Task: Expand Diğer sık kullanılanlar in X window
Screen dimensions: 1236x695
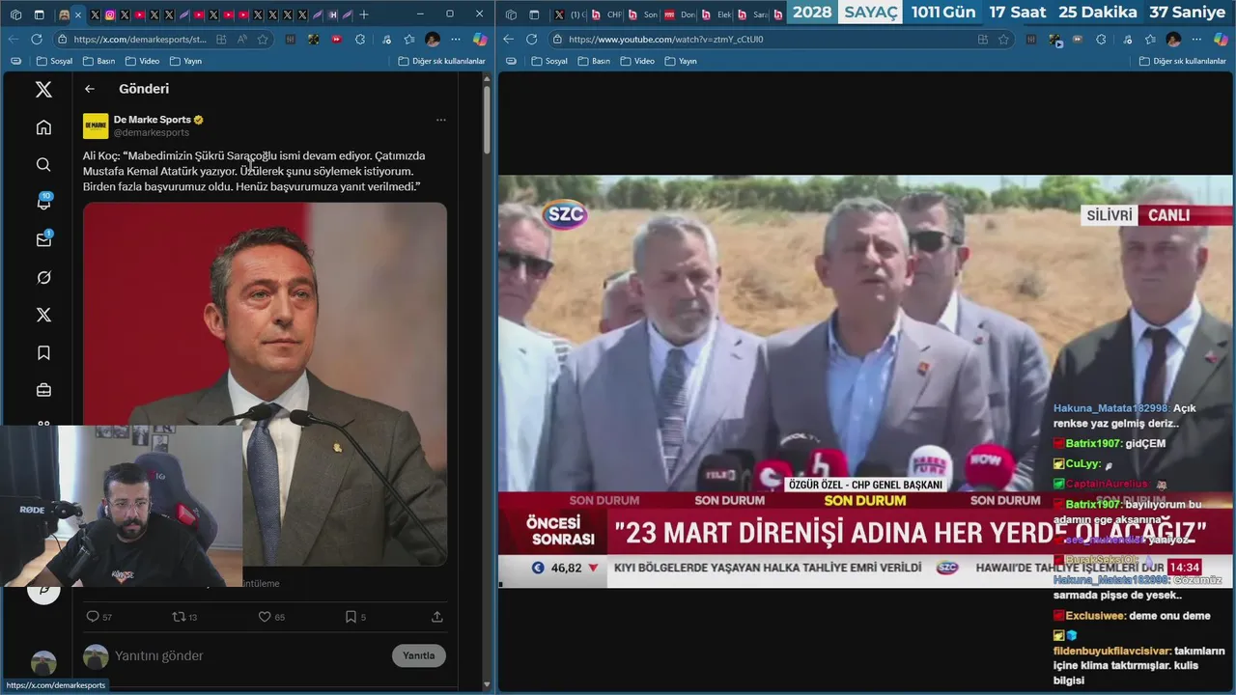Action: (441, 61)
